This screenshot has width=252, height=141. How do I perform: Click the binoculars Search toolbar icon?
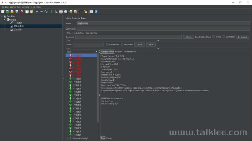[x=81, y=12]
